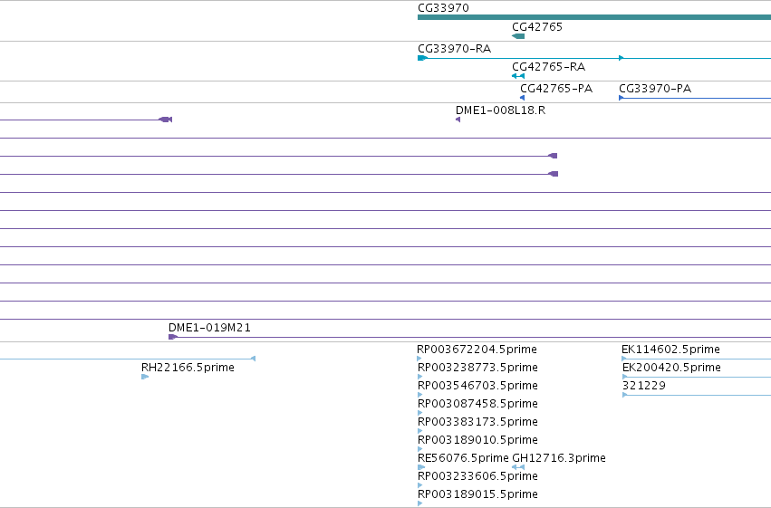The height and width of the screenshot is (508, 771).
Task: Select the EK200420.5prime start arrow
Action: coord(625,377)
